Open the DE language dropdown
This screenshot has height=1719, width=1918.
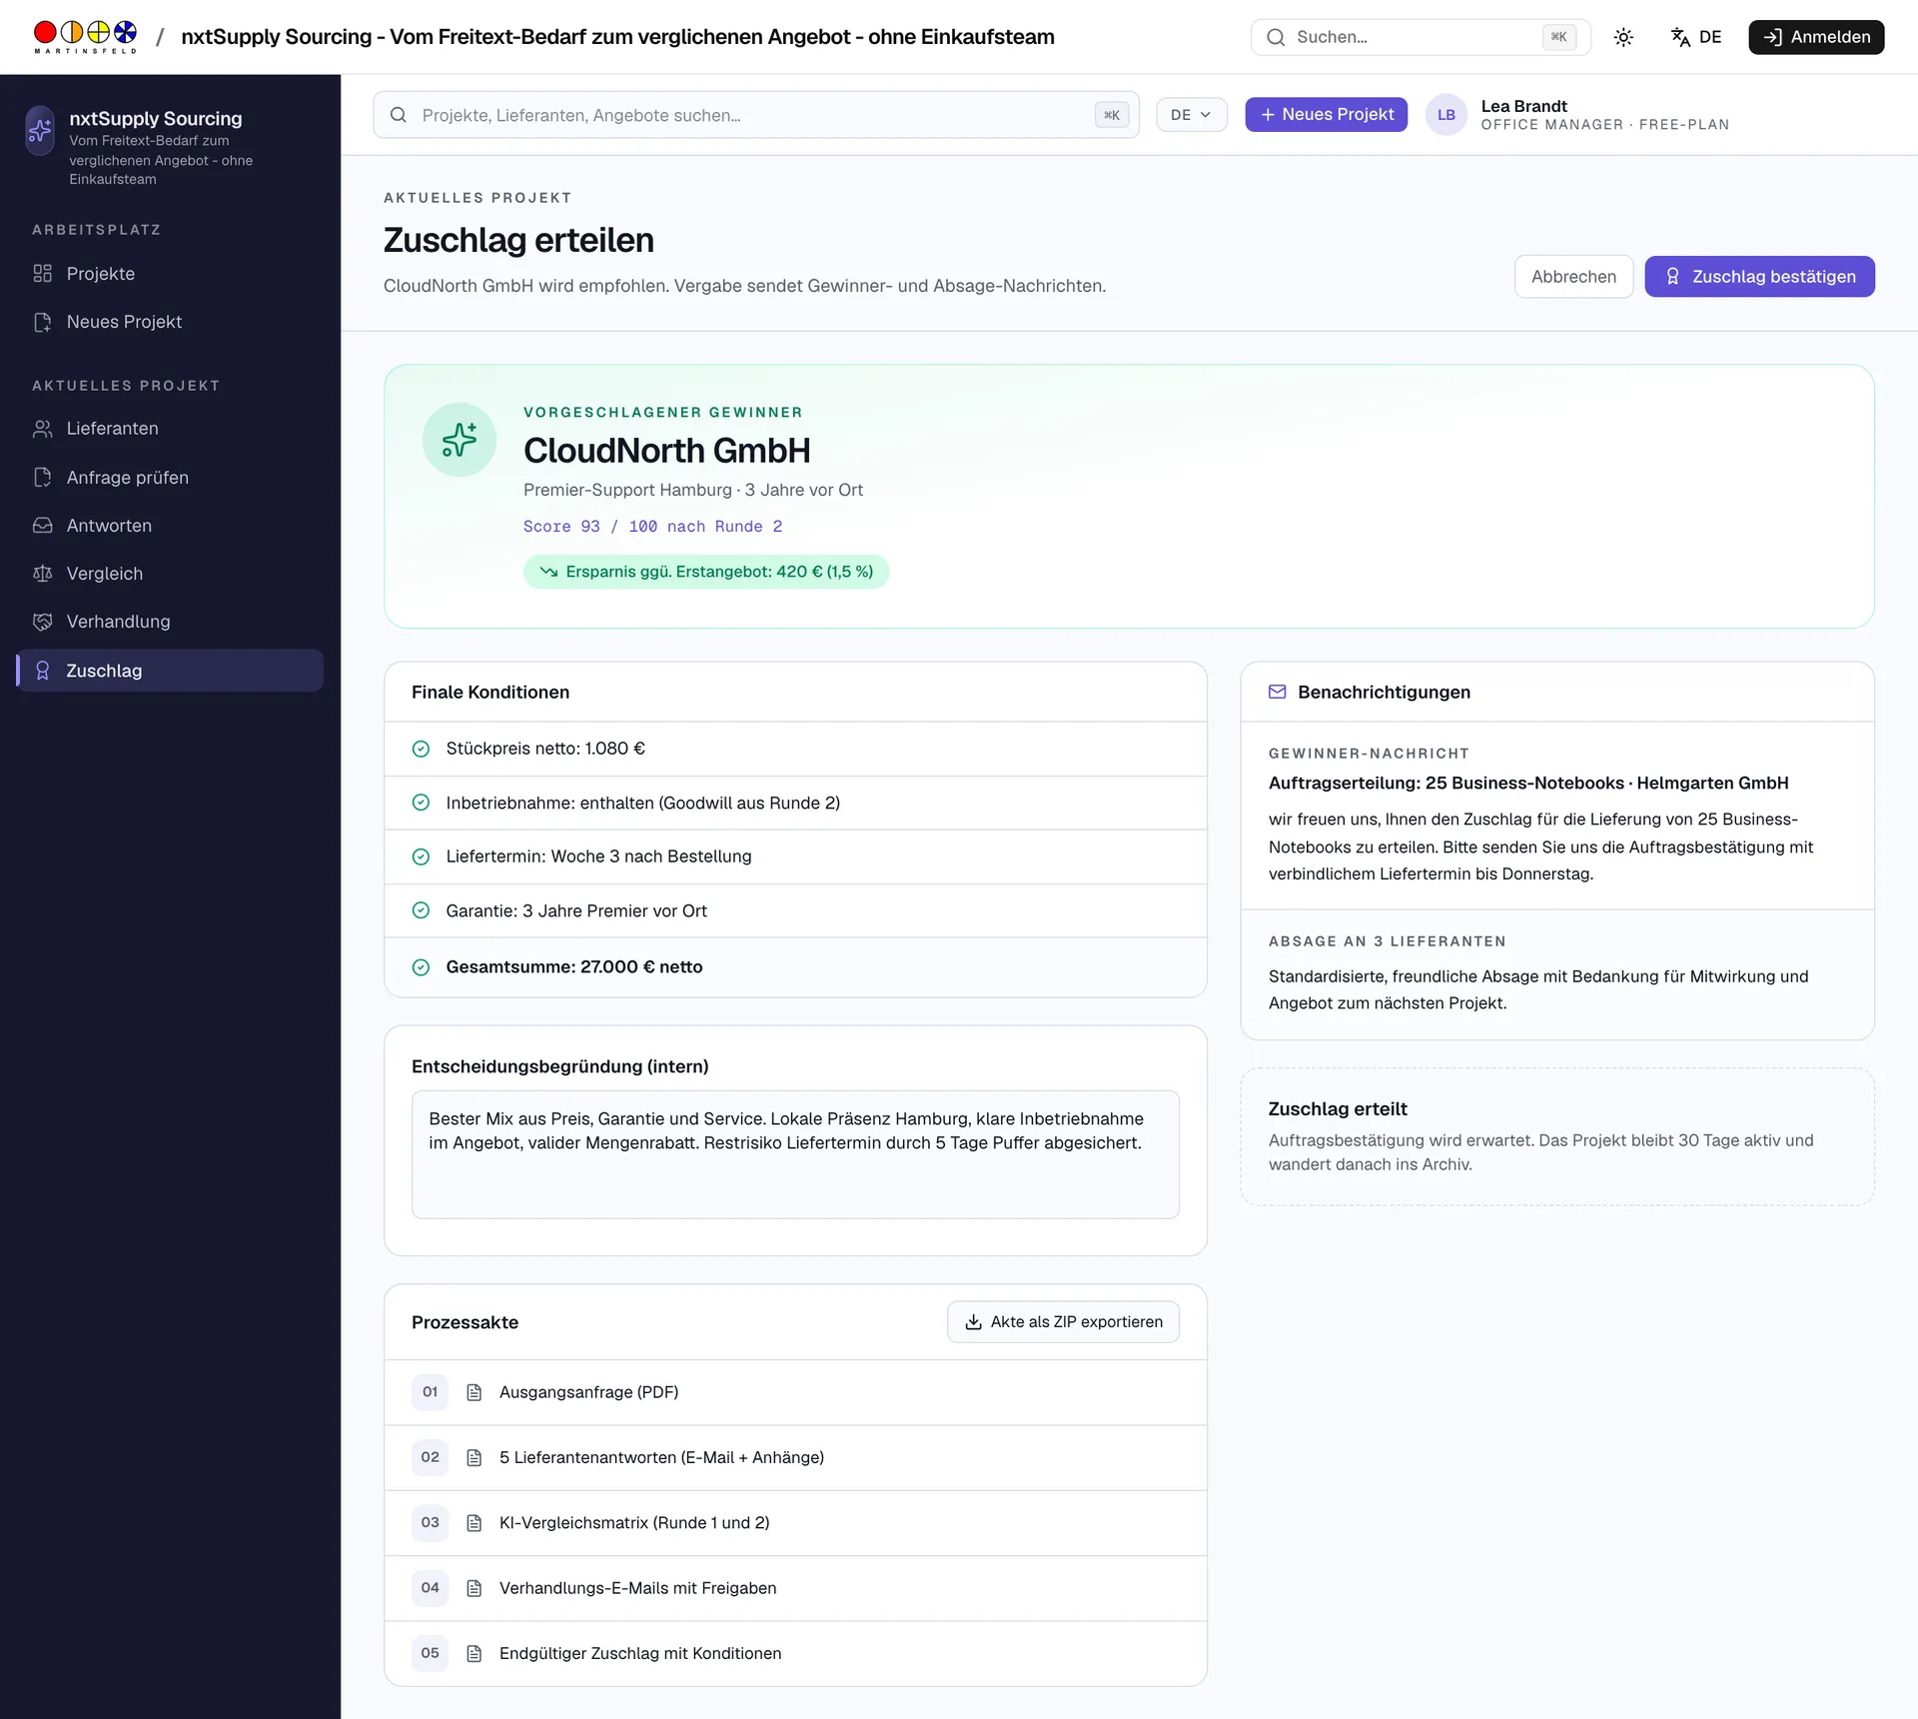coord(1191,115)
